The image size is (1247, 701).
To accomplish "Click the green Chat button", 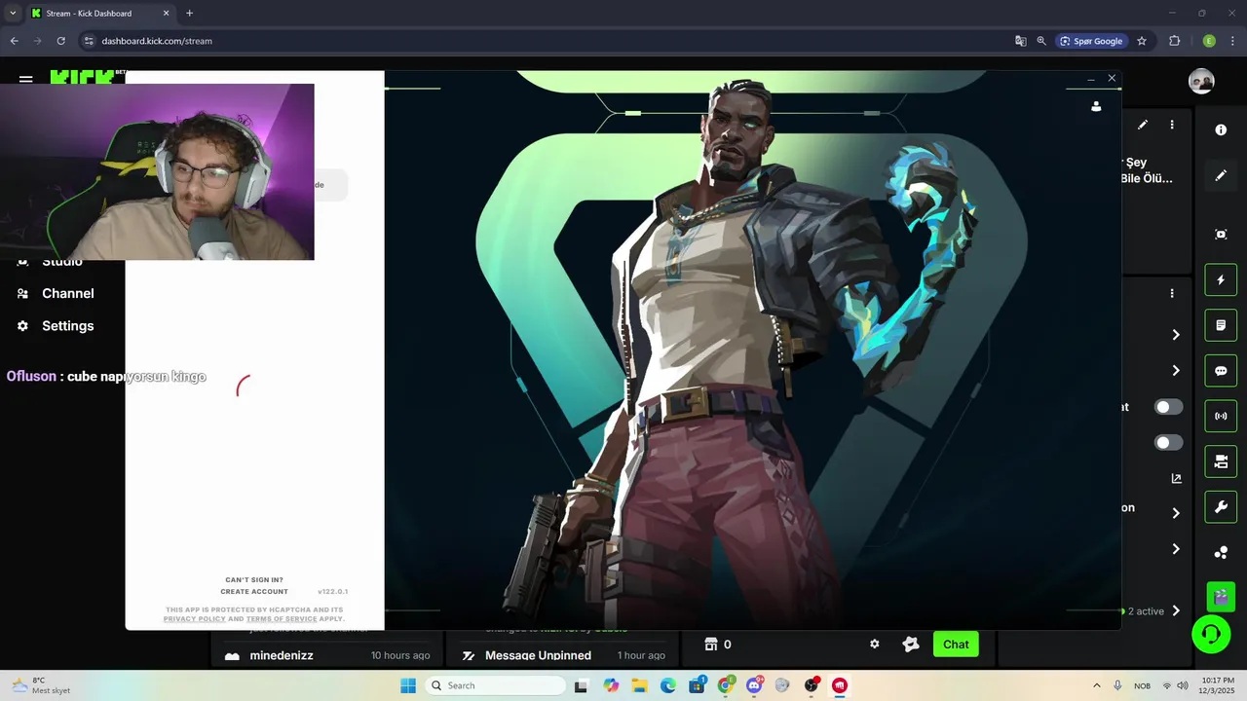I will (956, 645).
